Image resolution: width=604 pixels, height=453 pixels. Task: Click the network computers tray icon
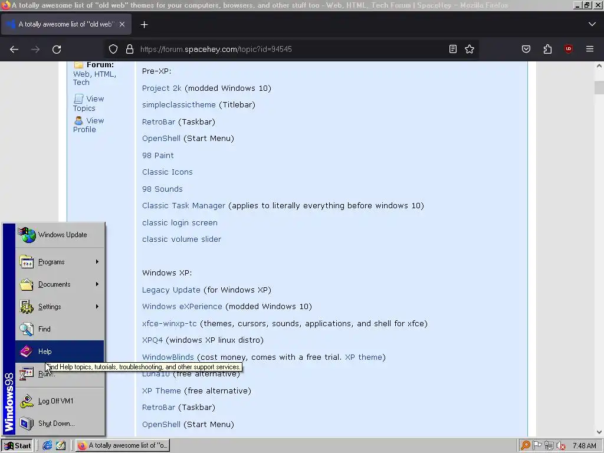tap(549, 446)
